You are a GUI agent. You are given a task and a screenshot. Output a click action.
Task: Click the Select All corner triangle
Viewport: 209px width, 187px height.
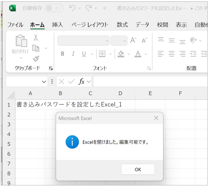point(11,95)
